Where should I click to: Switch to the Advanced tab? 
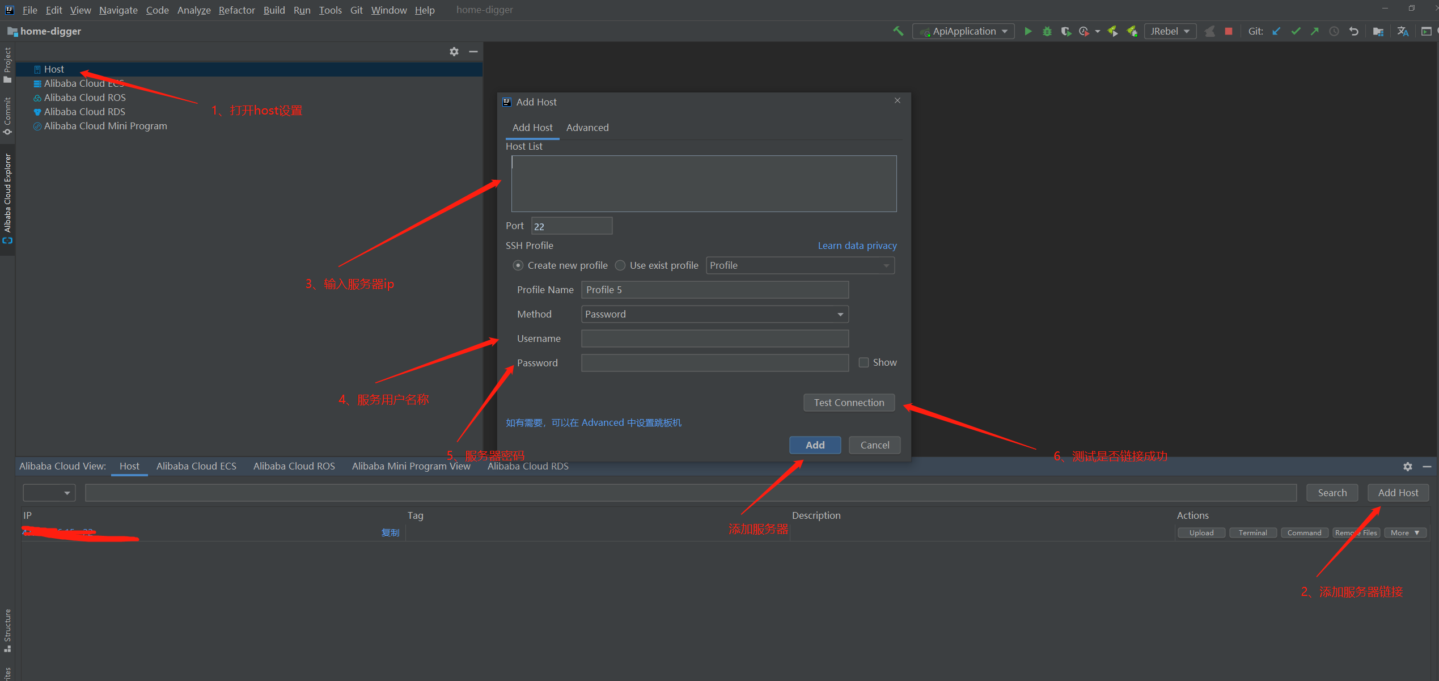[587, 128]
